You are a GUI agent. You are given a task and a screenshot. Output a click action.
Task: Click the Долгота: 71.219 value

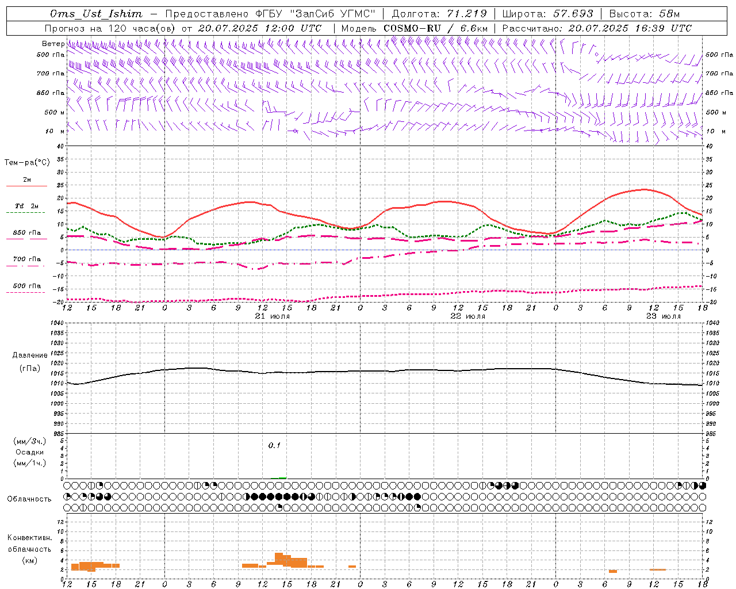coord(439,14)
